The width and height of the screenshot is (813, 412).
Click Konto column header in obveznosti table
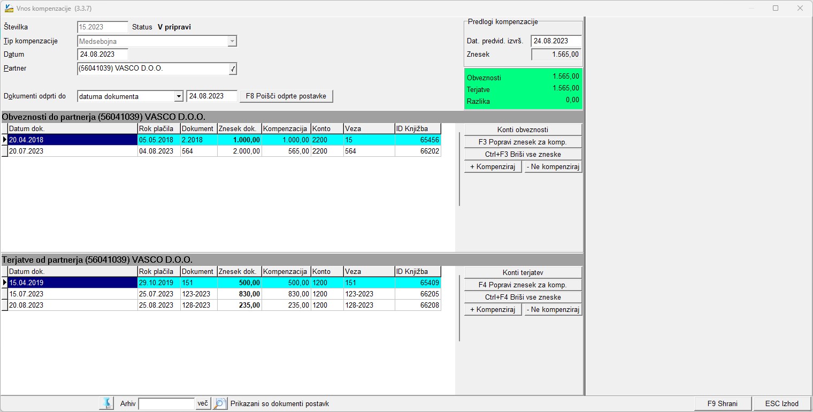click(x=327, y=128)
